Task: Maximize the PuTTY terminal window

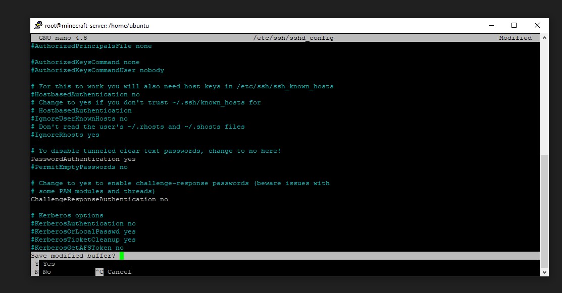Action: click(514, 25)
